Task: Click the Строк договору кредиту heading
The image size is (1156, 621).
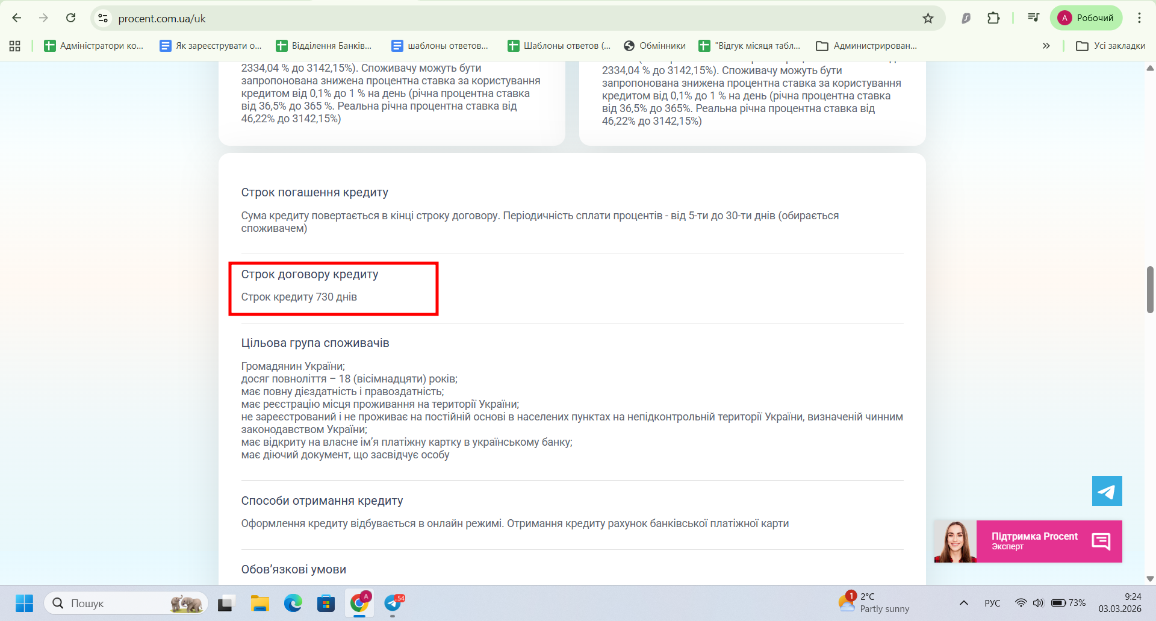Action: point(309,275)
